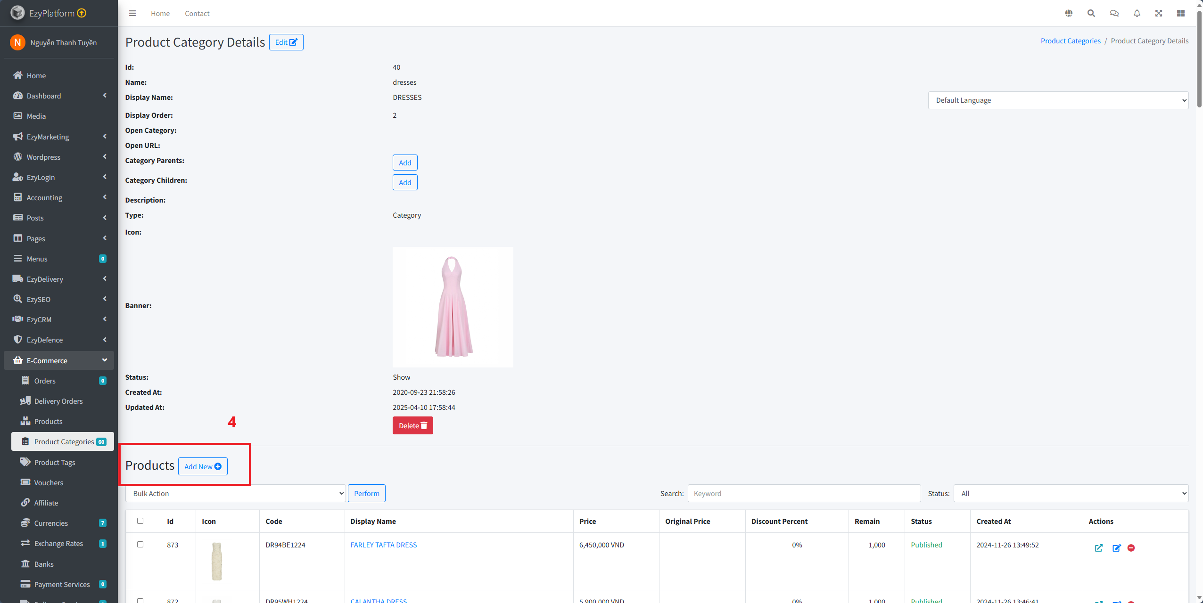Select the Contact item in top navigation
The width and height of the screenshot is (1203, 603).
[x=197, y=13]
